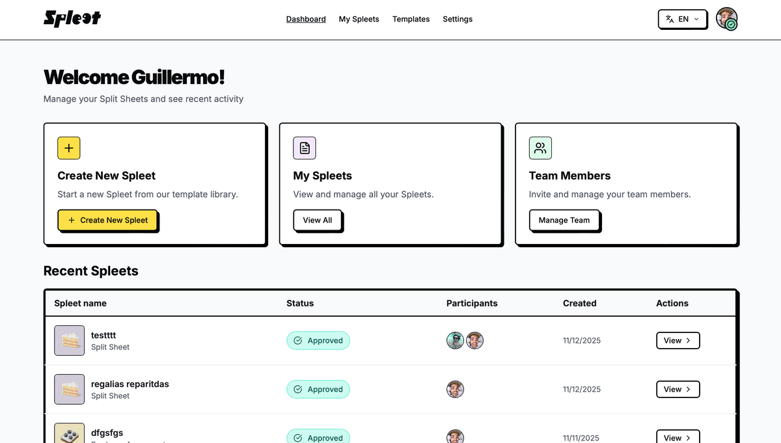Click the cake thumbnail next to testttt
Viewport: 781px width, 443px height.
[69, 340]
